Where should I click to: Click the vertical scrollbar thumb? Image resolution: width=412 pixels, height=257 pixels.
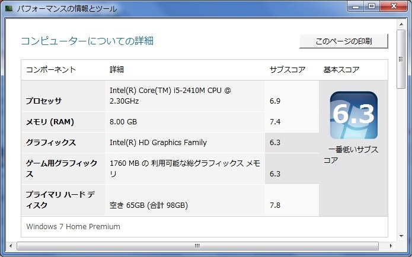[401, 59]
